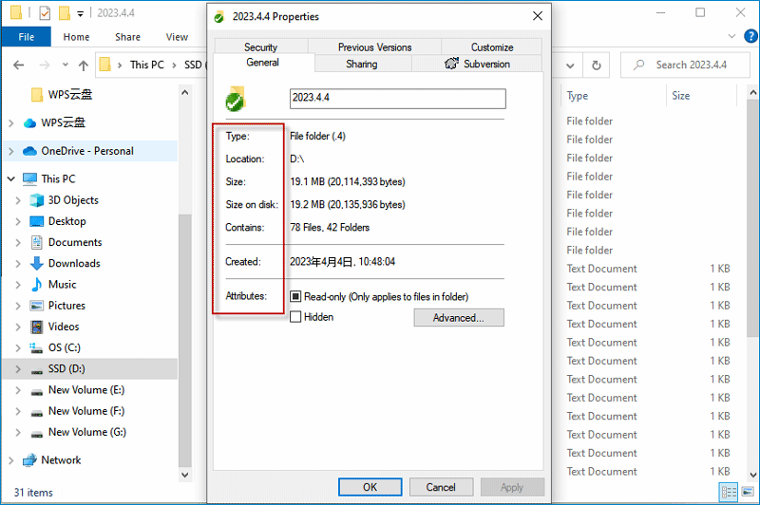Enable the Hidden attribute checkbox
This screenshot has height=505, width=760.
pyautogui.click(x=295, y=317)
